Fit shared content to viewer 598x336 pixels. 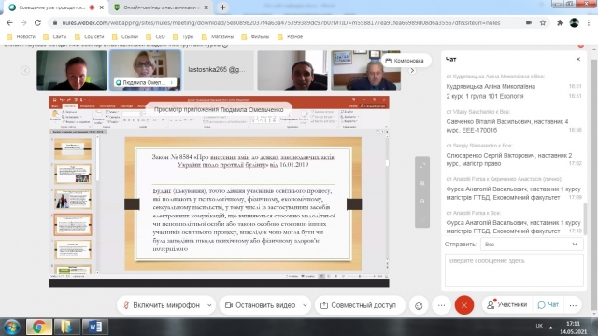click(x=422, y=219)
